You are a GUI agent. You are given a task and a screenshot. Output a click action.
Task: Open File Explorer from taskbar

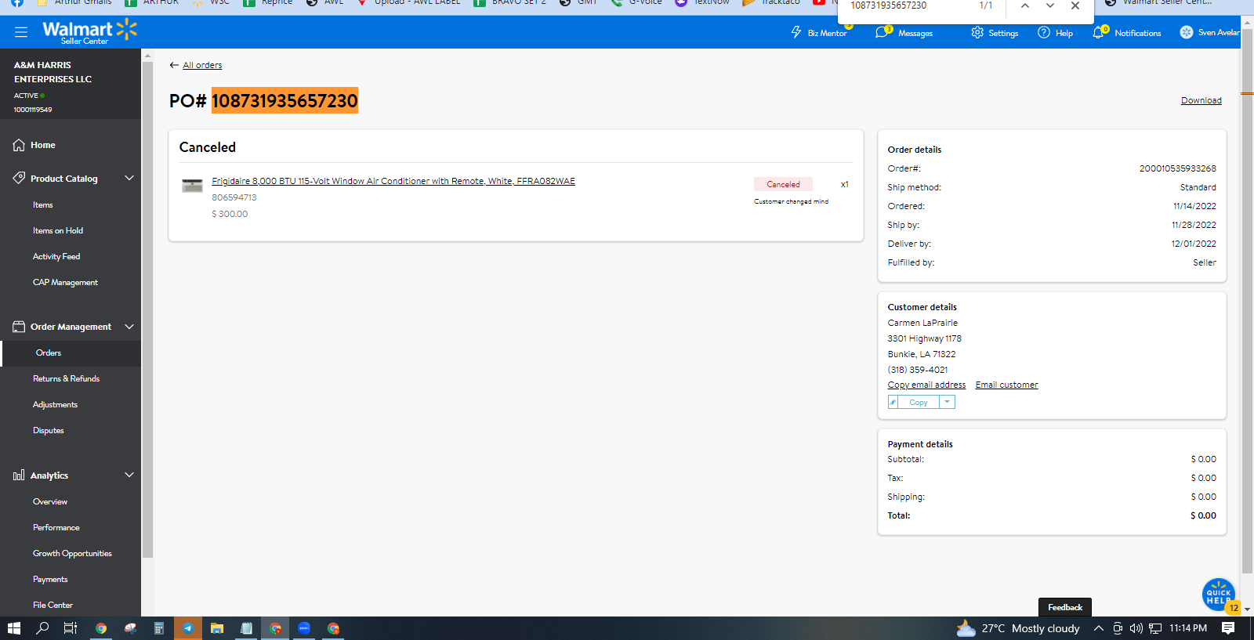(x=217, y=628)
